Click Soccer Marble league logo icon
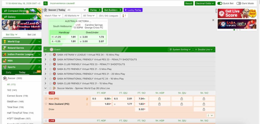The width and height of the screenshot is (260, 124). [x=54, y=88]
